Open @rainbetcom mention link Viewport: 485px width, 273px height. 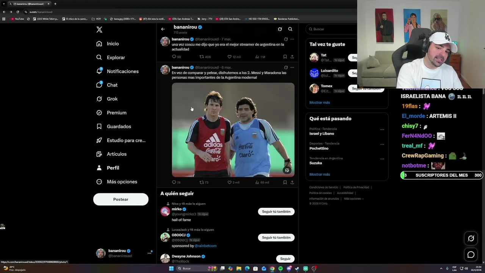(206, 246)
